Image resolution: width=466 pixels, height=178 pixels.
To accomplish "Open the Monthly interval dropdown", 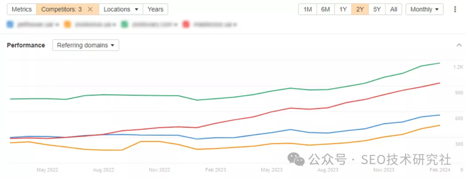I will (x=424, y=9).
